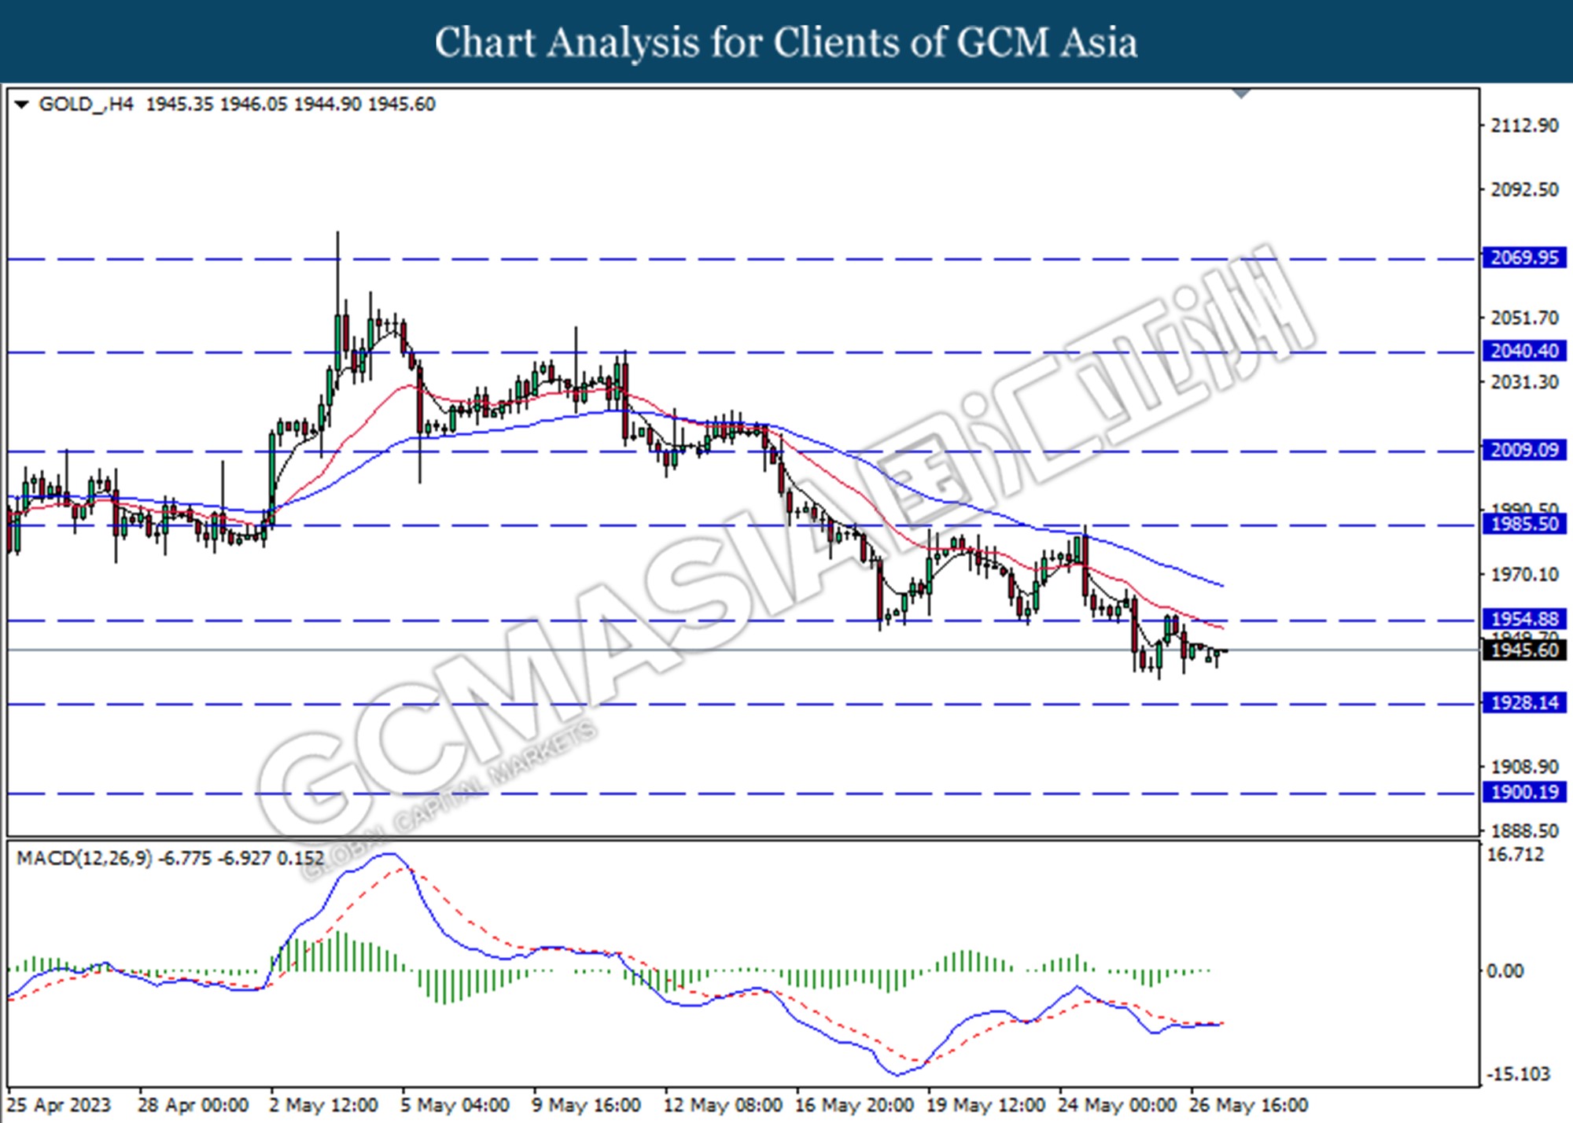The image size is (1573, 1123).
Task: Click the MACD scale value 16.712
Action: tap(1516, 855)
